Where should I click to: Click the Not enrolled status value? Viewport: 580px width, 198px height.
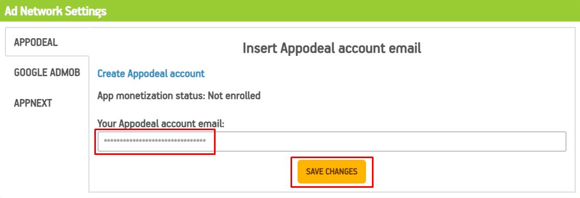pyautogui.click(x=234, y=96)
